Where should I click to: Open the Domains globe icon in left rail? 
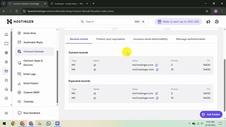pyautogui.click(x=6, y=53)
